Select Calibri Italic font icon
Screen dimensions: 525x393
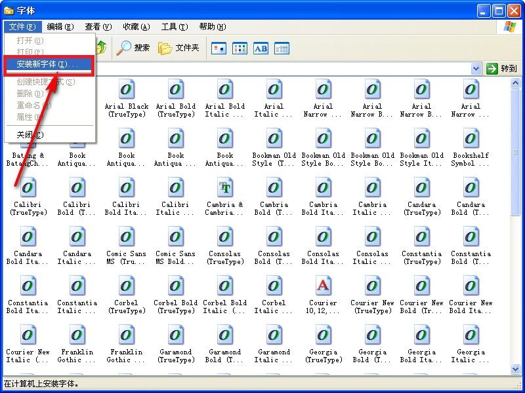click(x=175, y=187)
